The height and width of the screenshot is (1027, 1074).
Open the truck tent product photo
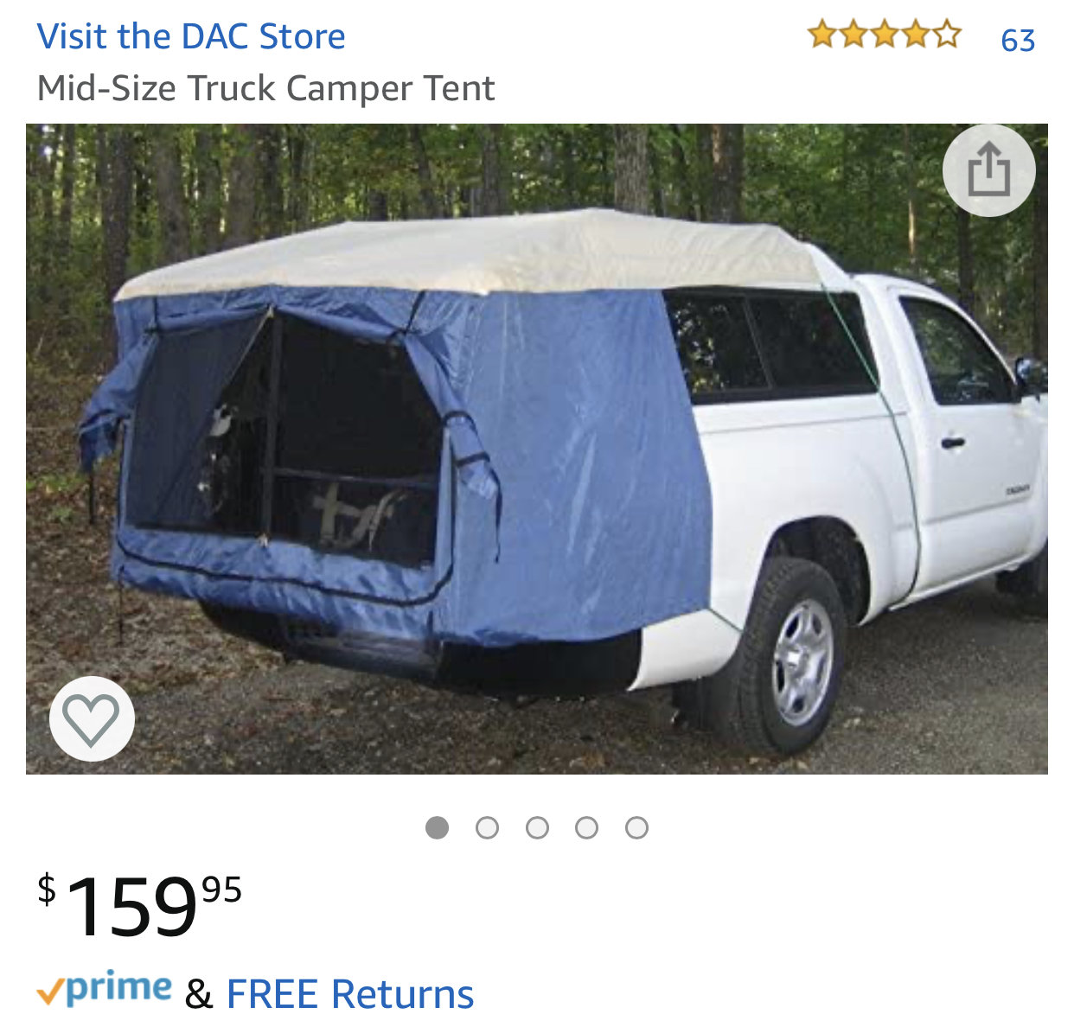tap(537, 449)
